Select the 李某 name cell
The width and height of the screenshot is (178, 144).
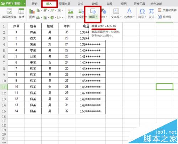tap(33, 50)
